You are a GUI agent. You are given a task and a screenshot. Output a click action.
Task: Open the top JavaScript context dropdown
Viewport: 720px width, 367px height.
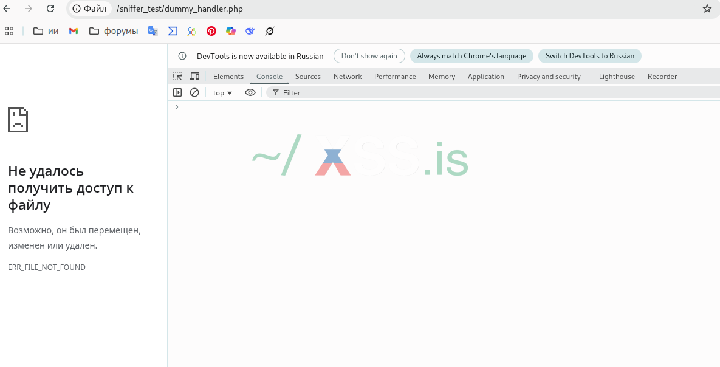click(x=223, y=93)
